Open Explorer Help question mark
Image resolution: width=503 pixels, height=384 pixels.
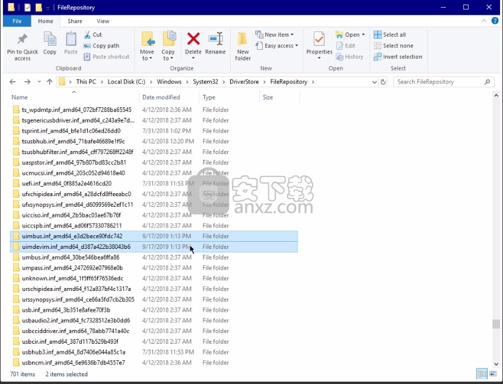click(495, 21)
